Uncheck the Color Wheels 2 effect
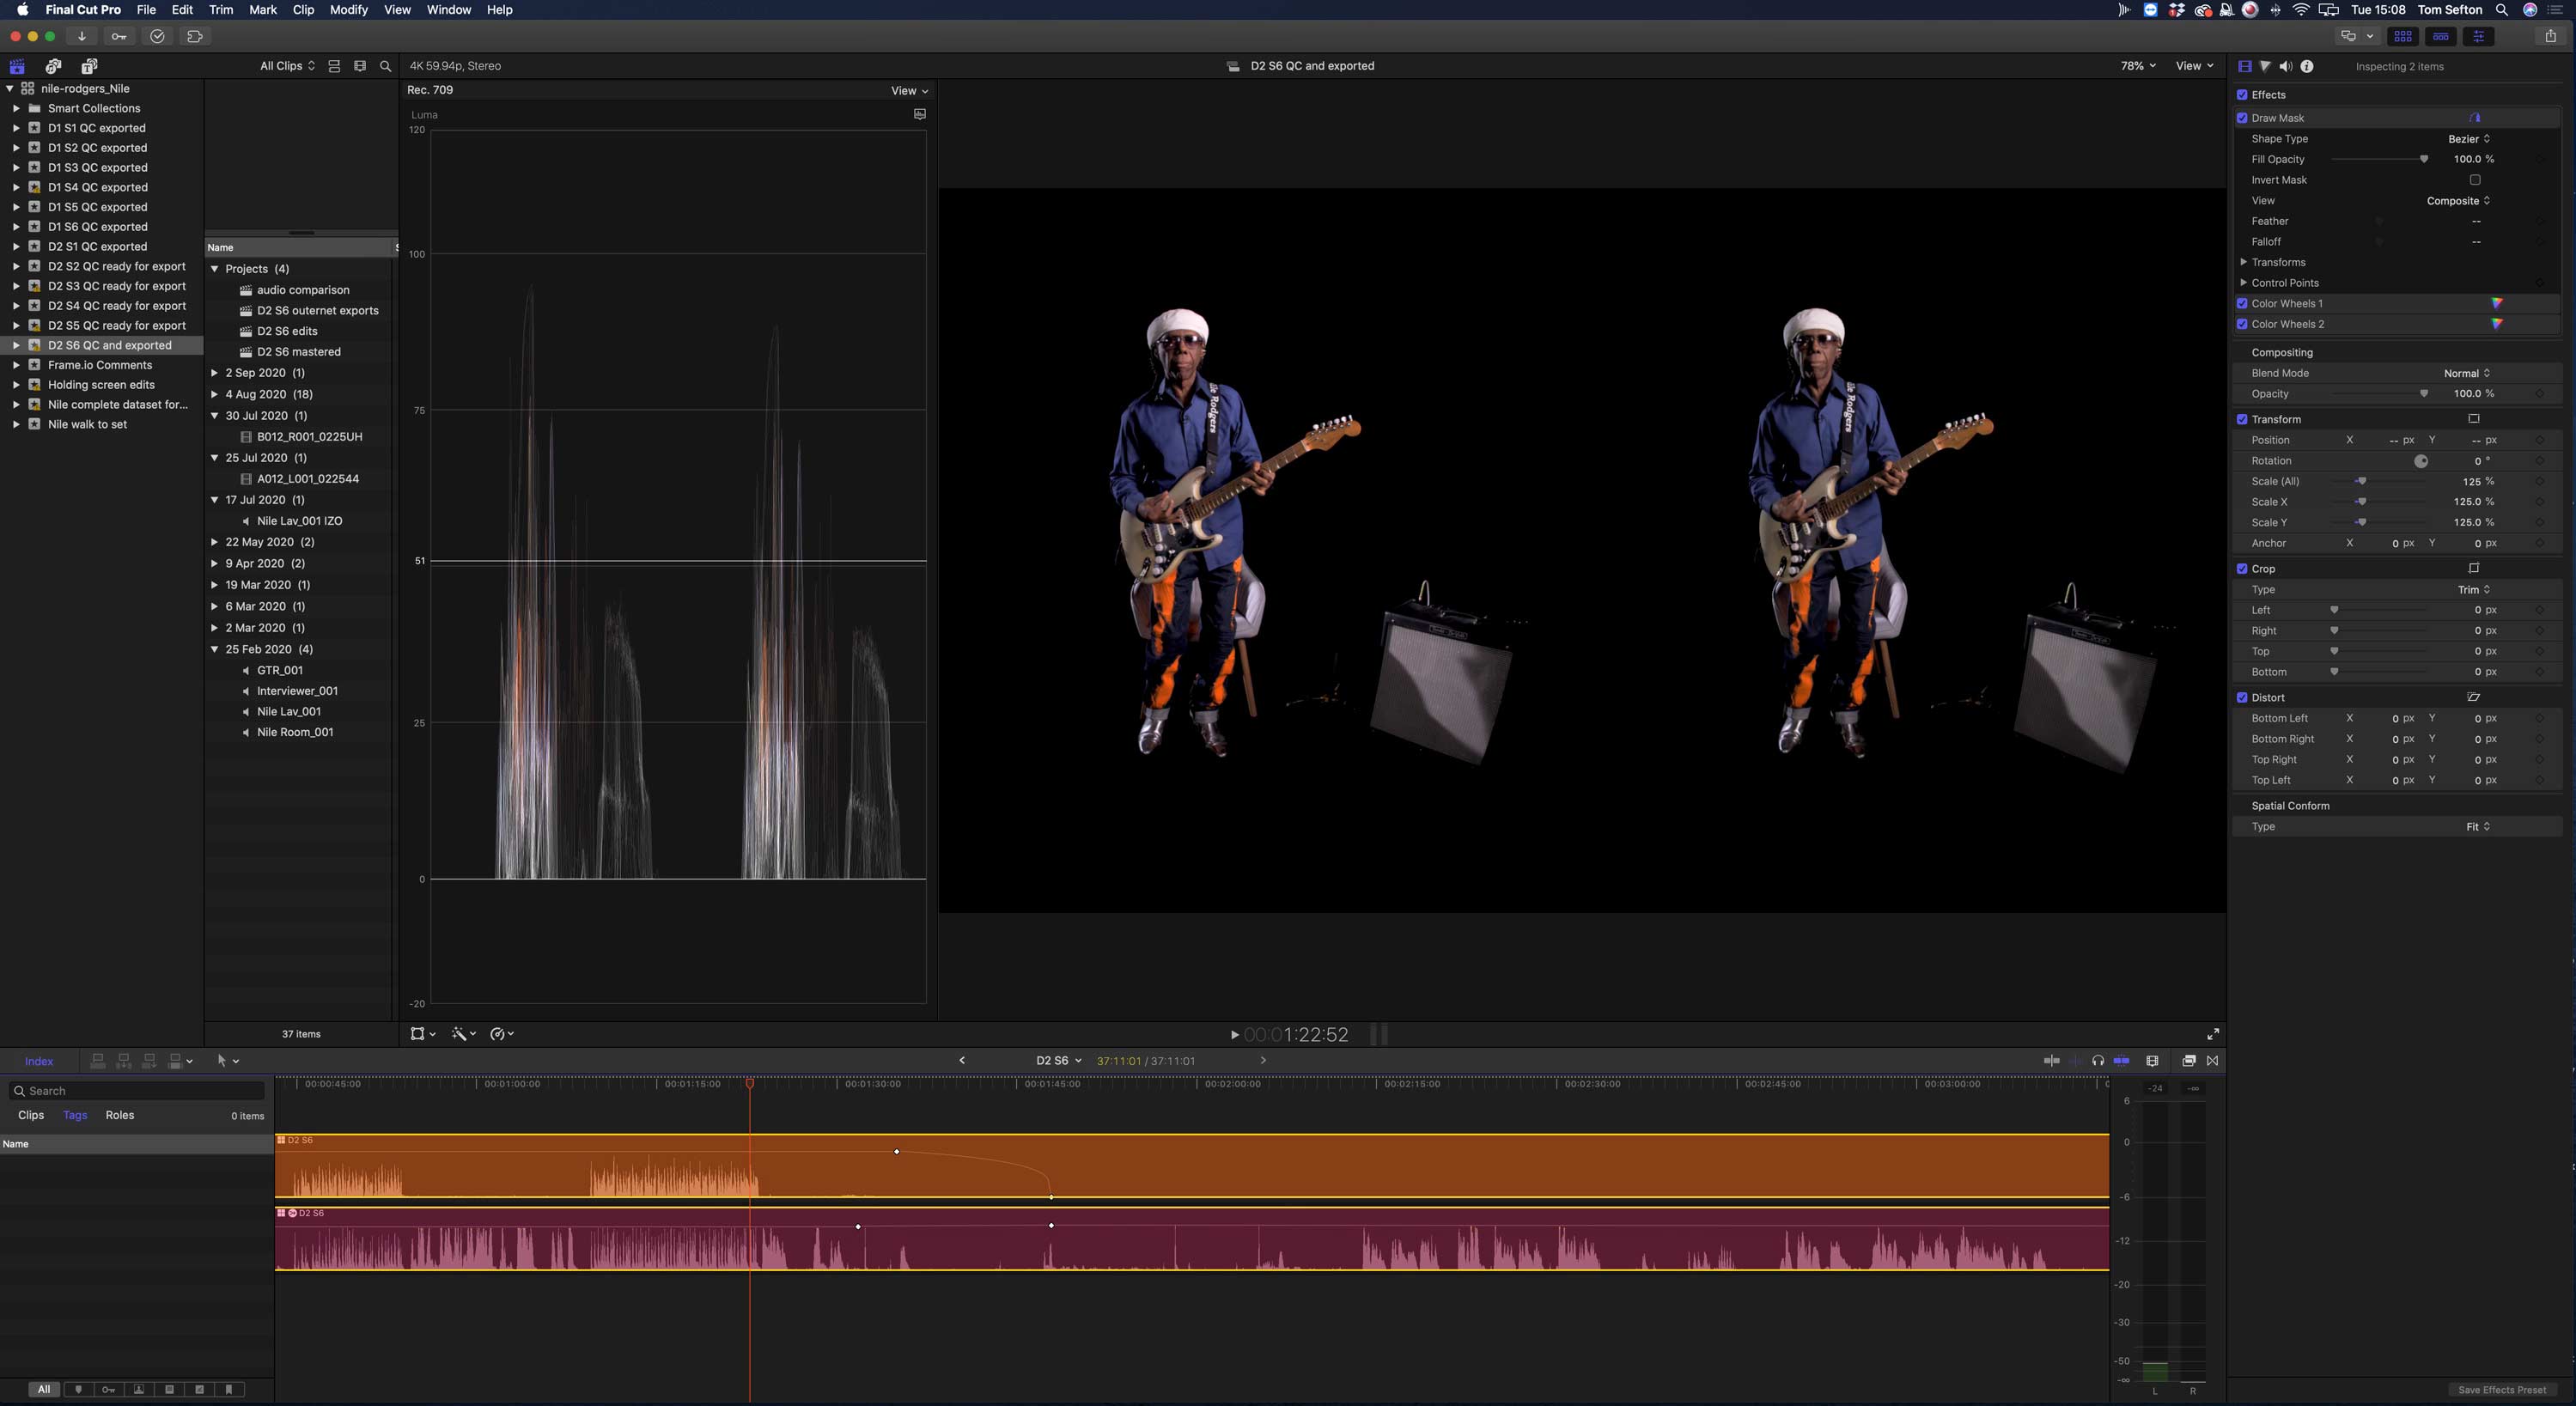The width and height of the screenshot is (2576, 1406). point(2242,324)
